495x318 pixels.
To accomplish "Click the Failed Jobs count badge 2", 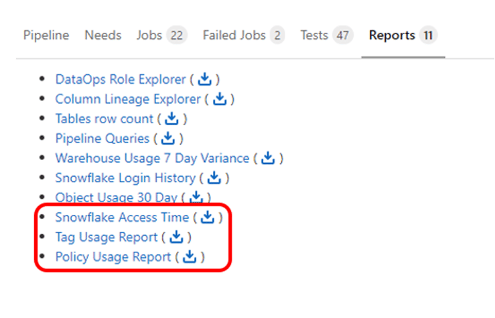I will 277,35.
